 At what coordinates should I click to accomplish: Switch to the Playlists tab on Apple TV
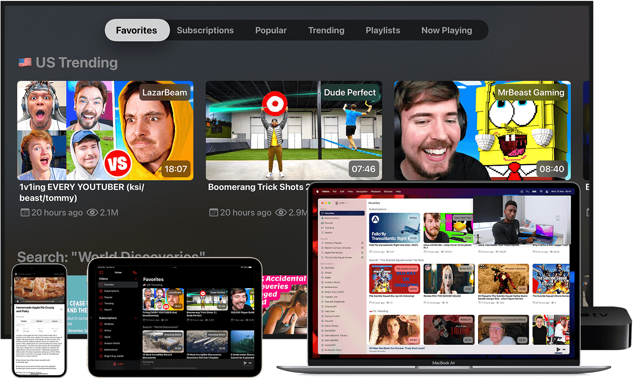383,30
